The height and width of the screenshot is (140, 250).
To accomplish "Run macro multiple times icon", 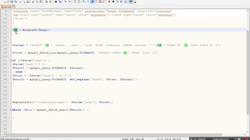I will [x=121, y=2].
